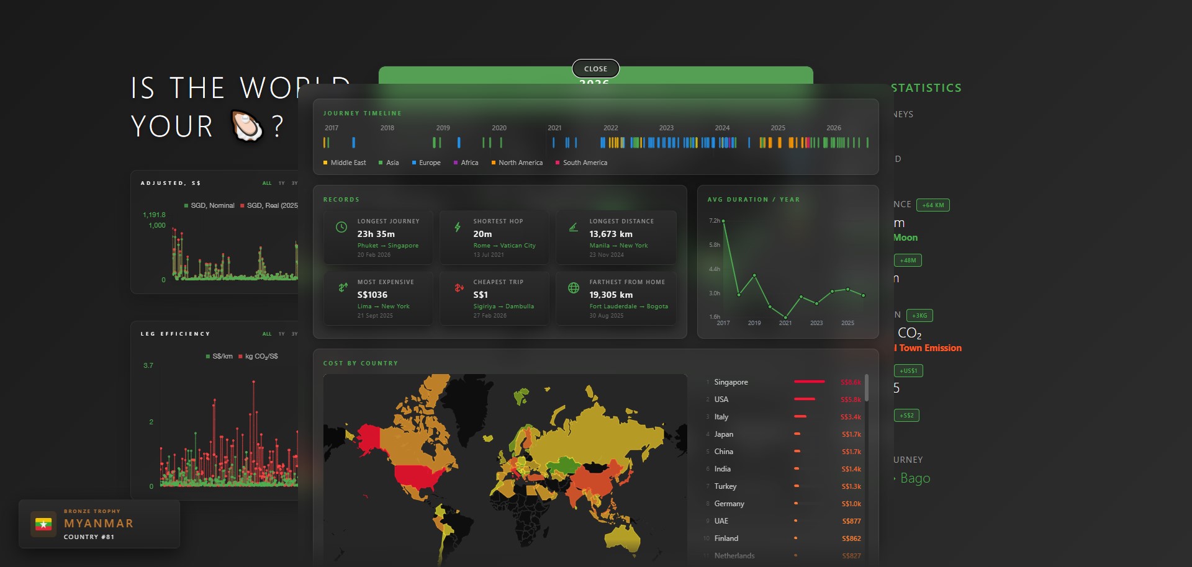Click the red Cheapest Trip dollar-down icon
This screenshot has width=1192, height=567.
(459, 287)
